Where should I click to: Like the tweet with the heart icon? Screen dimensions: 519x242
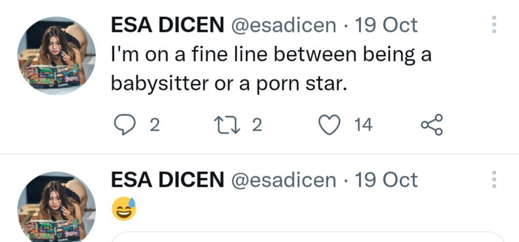(330, 125)
